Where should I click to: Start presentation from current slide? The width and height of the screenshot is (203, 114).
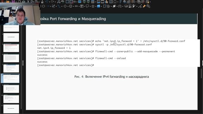[x=88, y=2]
